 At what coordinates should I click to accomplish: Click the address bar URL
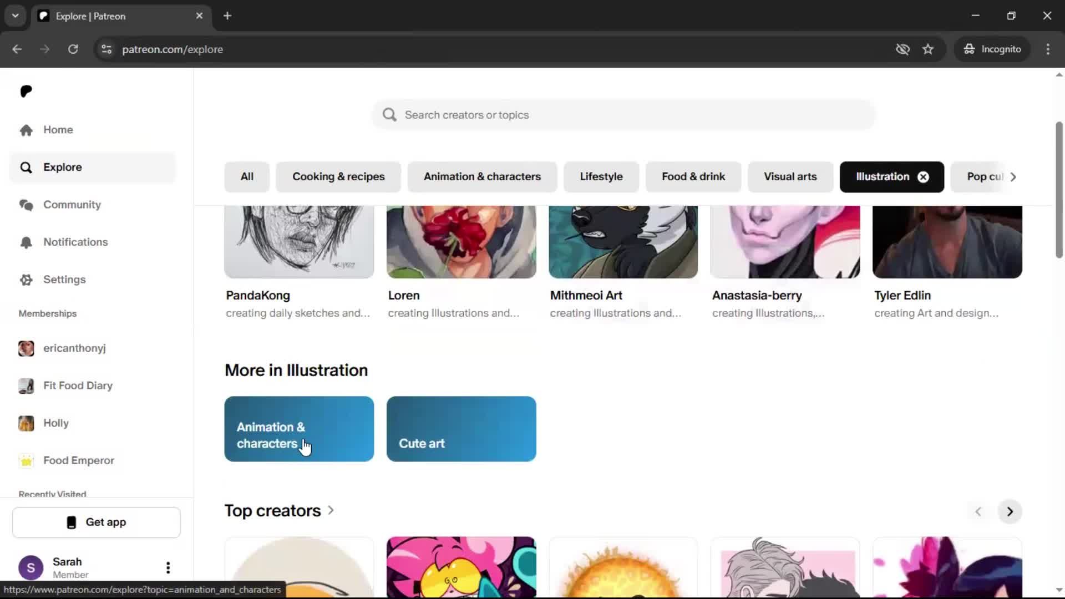tap(173, 49)
